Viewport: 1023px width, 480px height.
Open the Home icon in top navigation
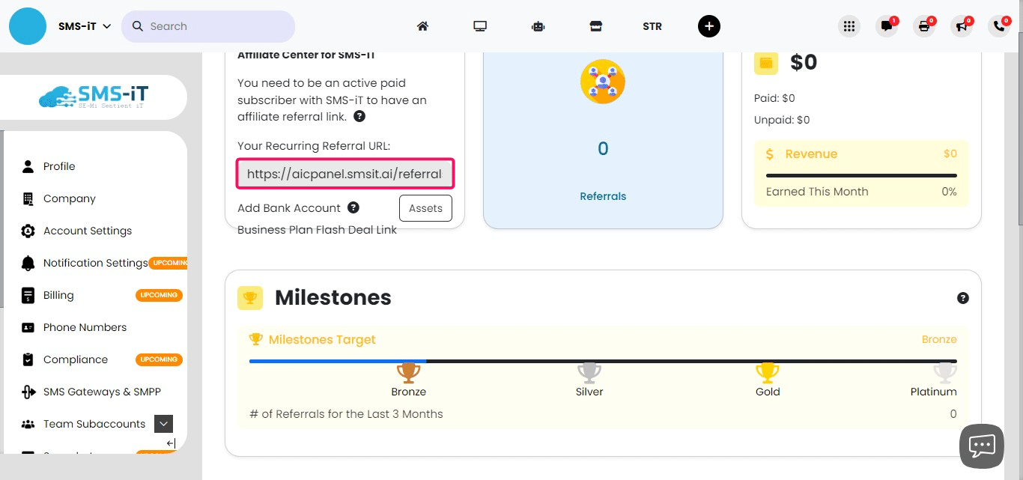click(x=422, y=25)
